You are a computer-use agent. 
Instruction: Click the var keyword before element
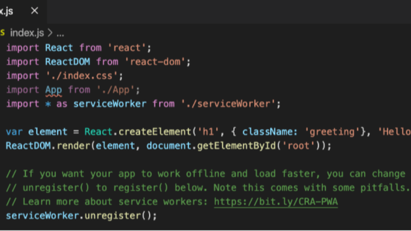14,131
